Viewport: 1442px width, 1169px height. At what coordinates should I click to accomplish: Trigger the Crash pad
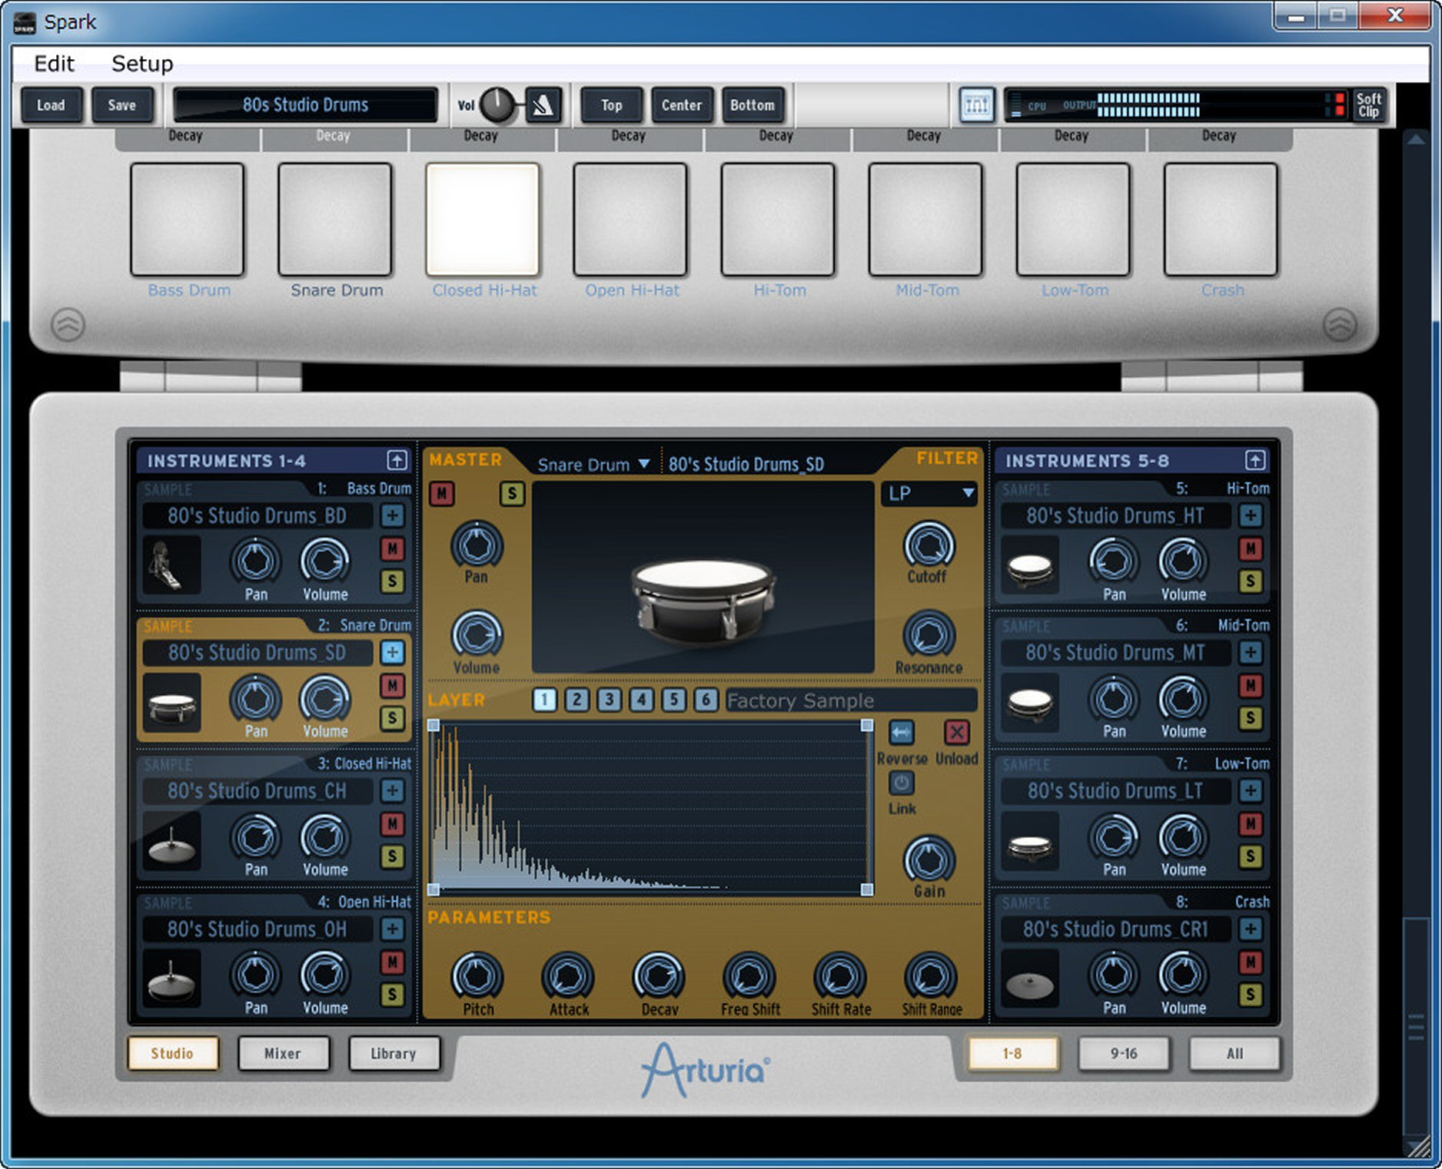[1221, 219]
